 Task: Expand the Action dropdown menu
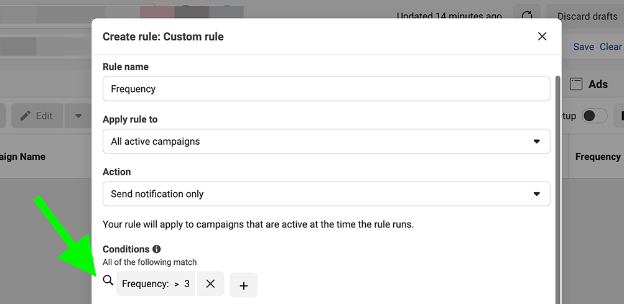[326, 194]
